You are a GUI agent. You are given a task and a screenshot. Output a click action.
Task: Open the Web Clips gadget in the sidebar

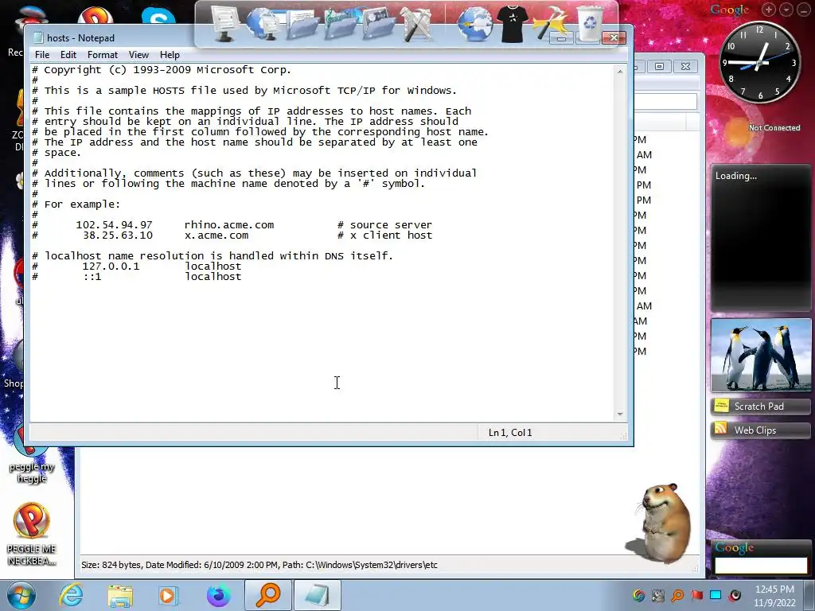tap(760, 430)
